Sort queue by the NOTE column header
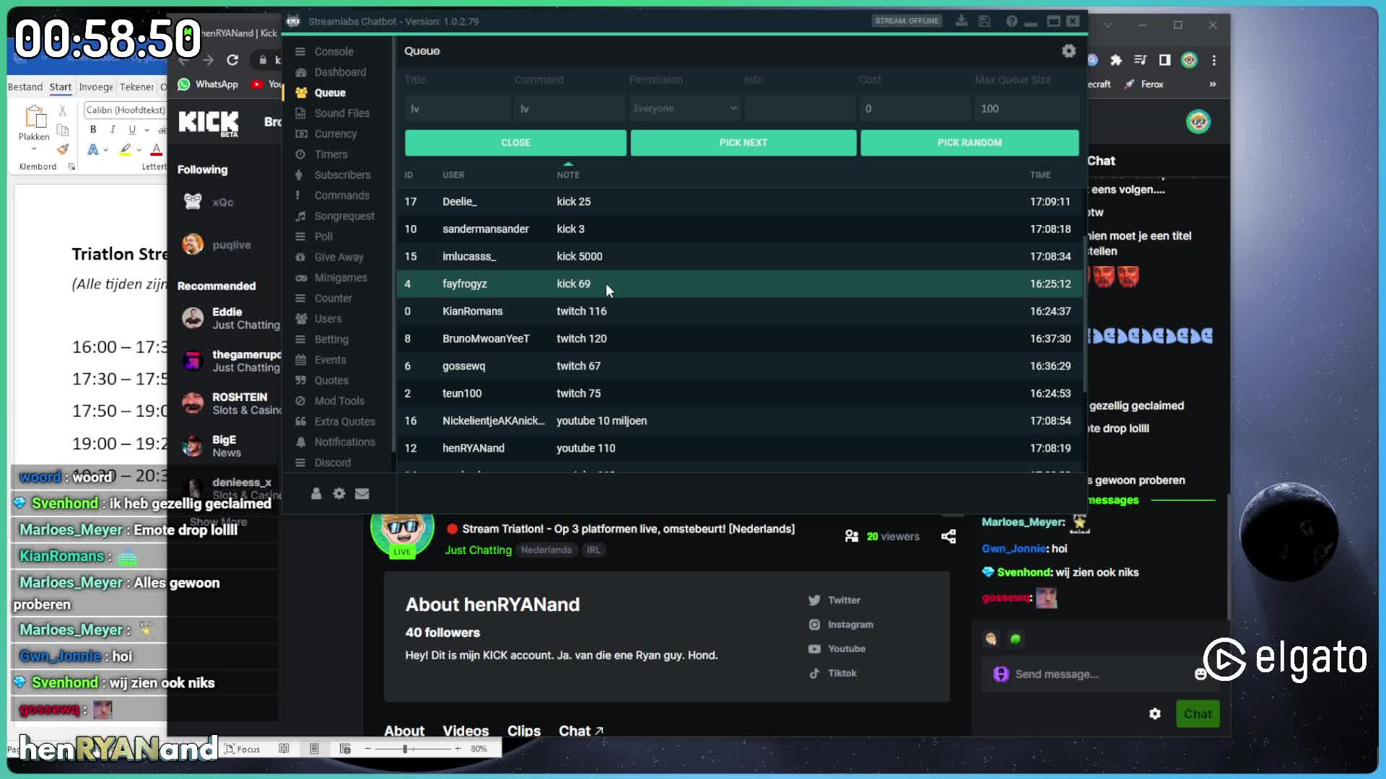1386x779 pixels. tap(568, 175)
